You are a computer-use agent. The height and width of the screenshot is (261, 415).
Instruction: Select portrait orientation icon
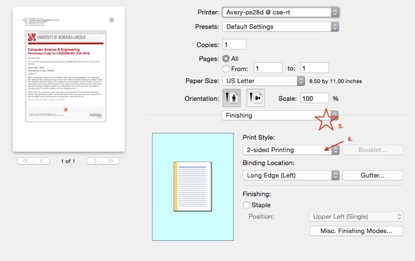(x=231, y=98)
